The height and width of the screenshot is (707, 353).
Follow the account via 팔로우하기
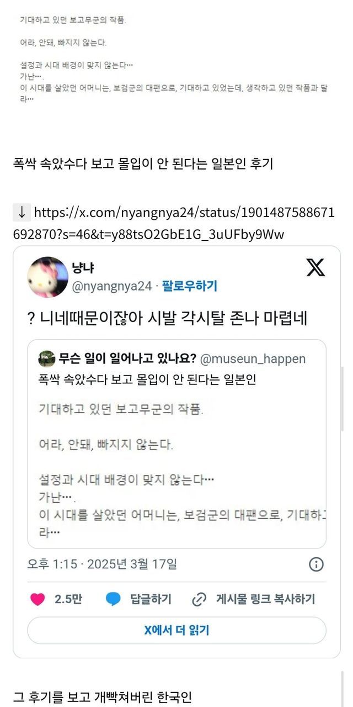[190, 286]
